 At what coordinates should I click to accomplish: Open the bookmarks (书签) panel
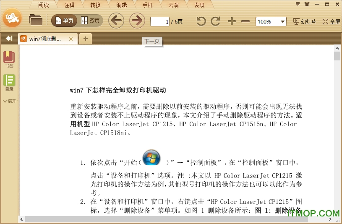[x=9, y=60]
